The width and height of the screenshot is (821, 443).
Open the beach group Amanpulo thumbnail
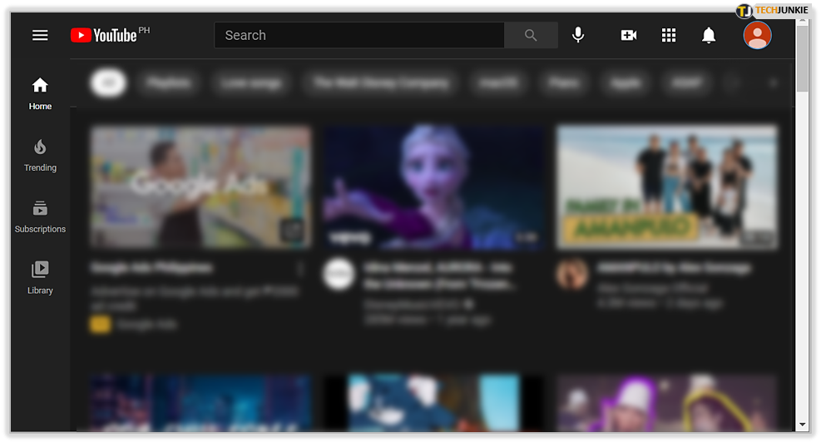point(666,187)
